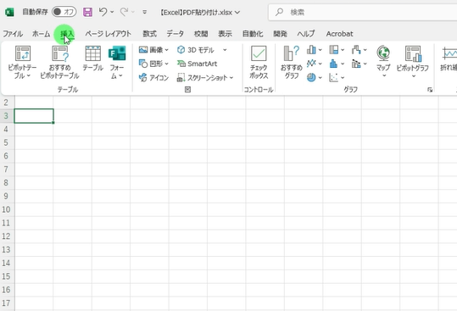Image resolution: width=457 pixels, height=311 pixels.
Task: Click the マップ chart button
Action: (x=383, y=62)
